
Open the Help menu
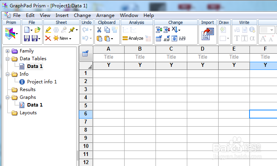[x=149, y=15]
